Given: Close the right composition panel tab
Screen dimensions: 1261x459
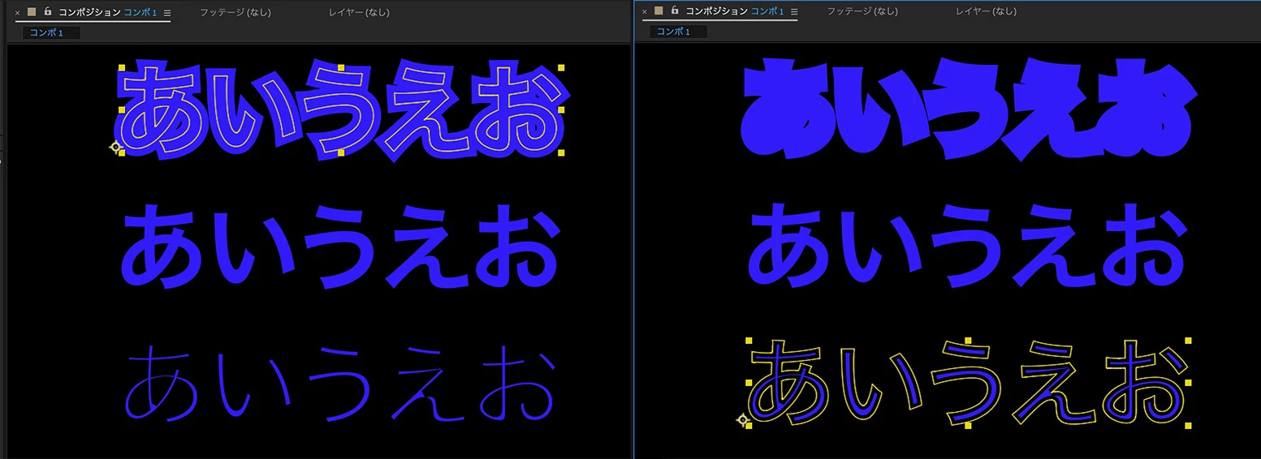Looking at the screenshot, I should 645,12.
